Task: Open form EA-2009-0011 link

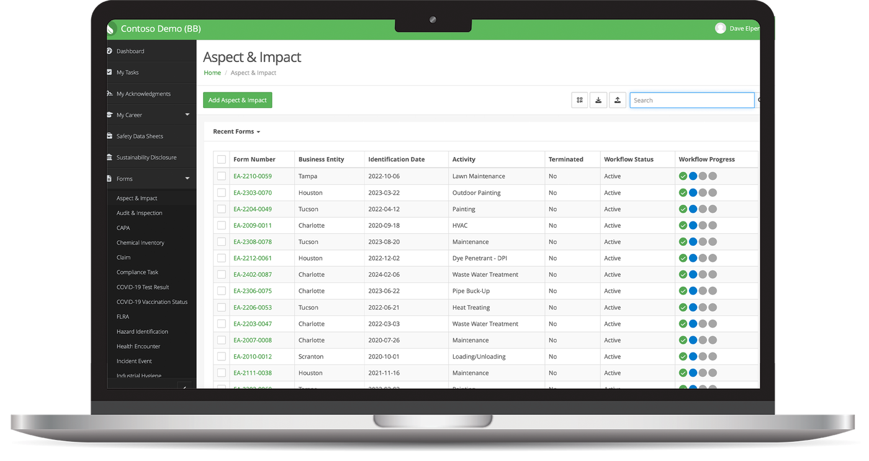Action: (x=253, y=226)
